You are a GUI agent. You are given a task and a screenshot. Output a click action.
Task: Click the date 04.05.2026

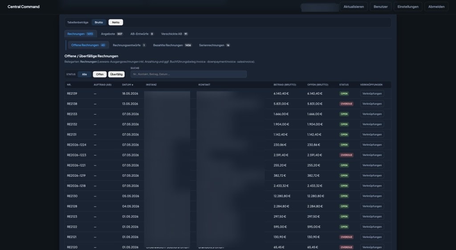(x=130, y=206)
